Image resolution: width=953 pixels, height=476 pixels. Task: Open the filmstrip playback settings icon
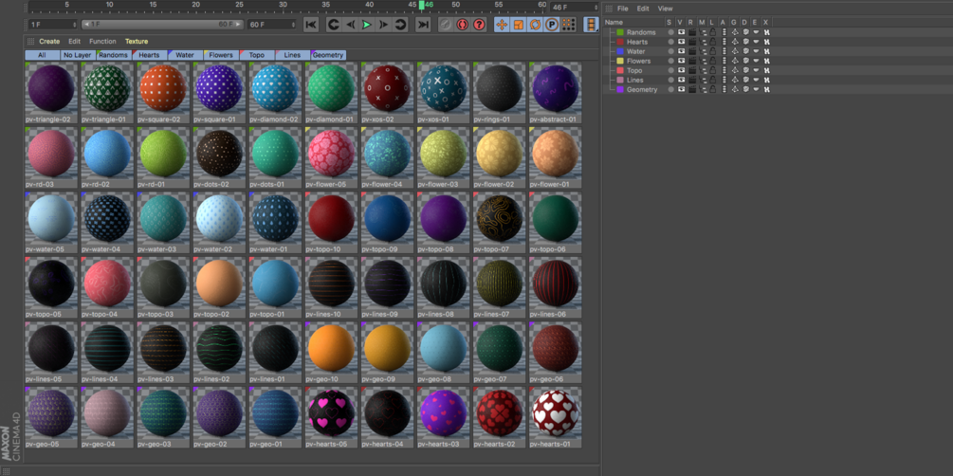[x=591, y=25]
